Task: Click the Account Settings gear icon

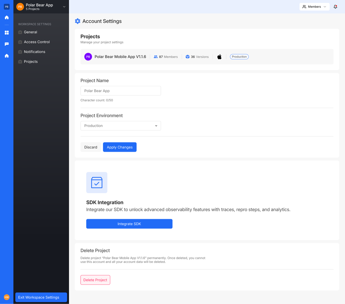Action: click(78, 21)
